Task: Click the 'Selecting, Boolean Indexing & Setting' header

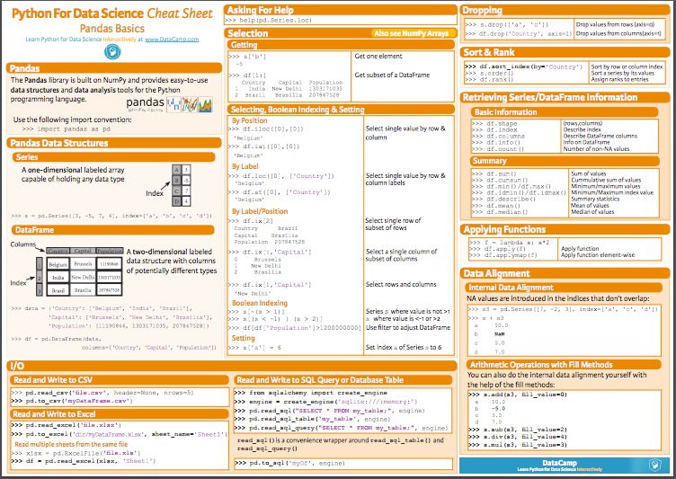Action: pos(341,110)
